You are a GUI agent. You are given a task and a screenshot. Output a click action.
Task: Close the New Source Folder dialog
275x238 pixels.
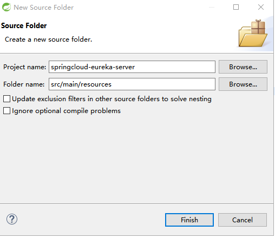261,7
